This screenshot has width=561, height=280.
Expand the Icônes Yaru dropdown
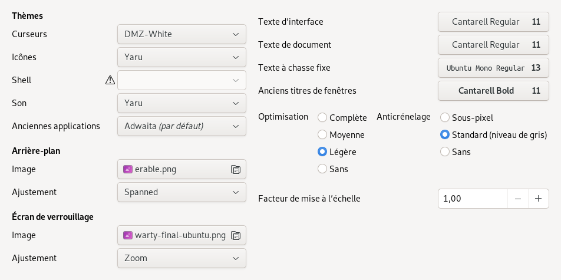[x=181, y=57]
